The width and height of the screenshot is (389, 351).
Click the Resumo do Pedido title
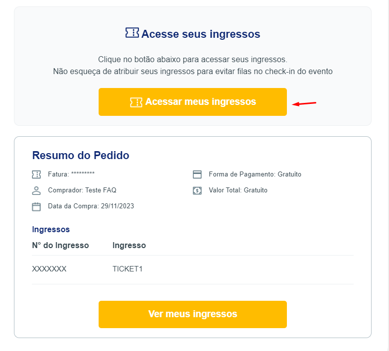click(x=81, y=156)
